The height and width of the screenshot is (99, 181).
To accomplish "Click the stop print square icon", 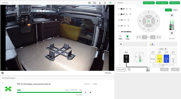I will pyautogui.click(x=91, y=92).
